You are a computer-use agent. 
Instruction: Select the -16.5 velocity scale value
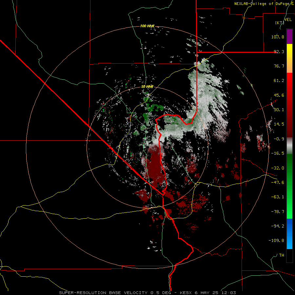[278, 153]
